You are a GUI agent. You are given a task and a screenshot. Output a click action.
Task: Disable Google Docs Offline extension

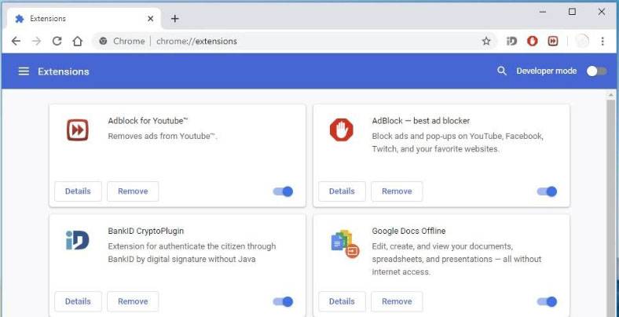click(x=548, y=301)
